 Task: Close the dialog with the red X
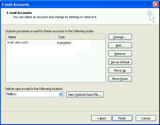tap(156, 4)
